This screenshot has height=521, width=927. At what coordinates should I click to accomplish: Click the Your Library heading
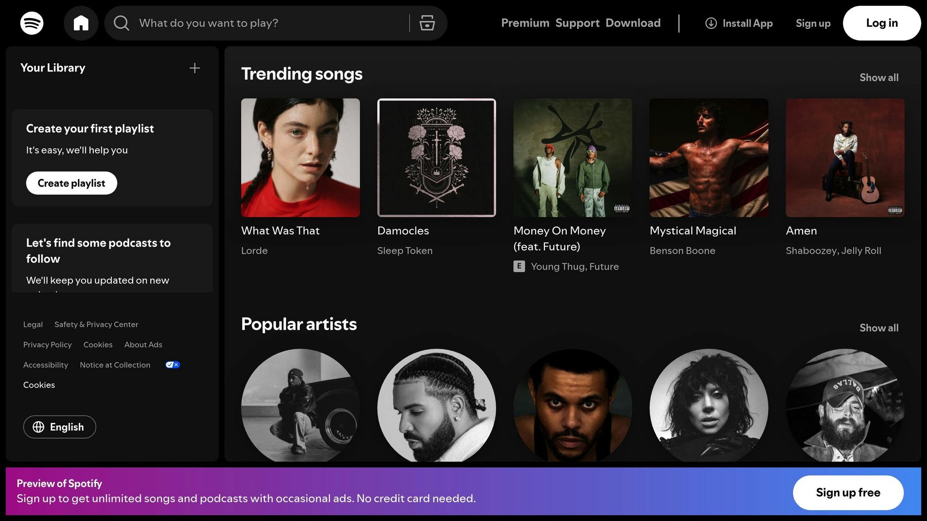(53, 68)
